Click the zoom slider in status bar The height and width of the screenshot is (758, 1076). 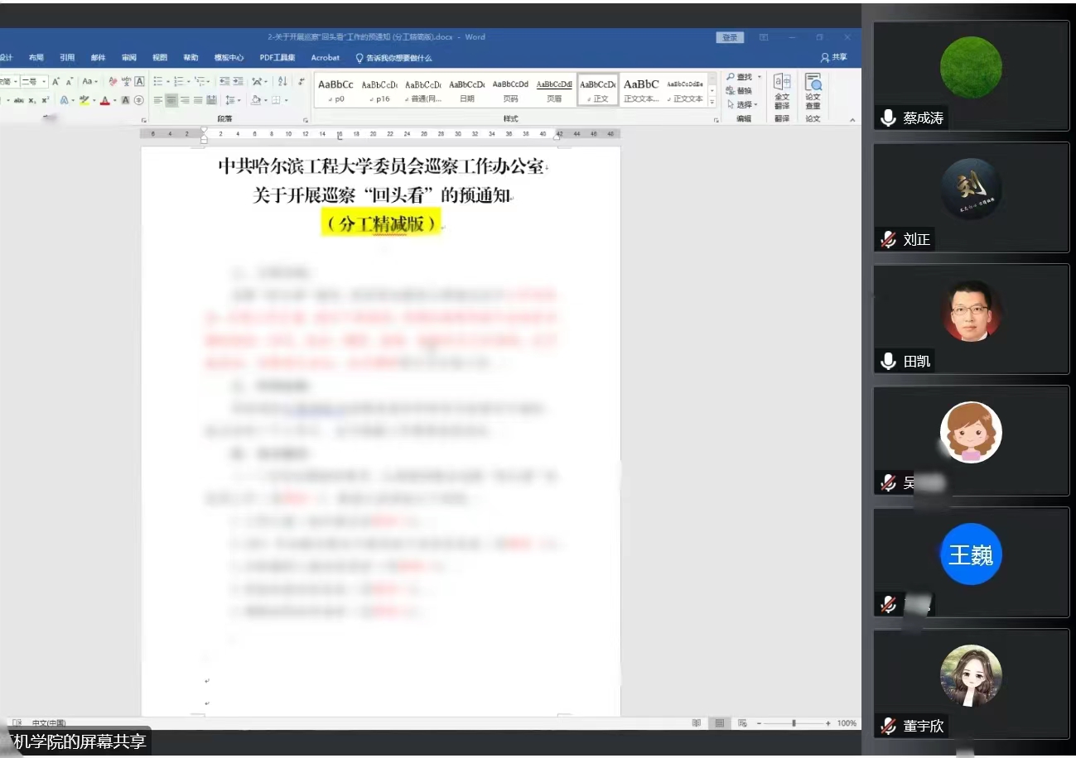794,723
